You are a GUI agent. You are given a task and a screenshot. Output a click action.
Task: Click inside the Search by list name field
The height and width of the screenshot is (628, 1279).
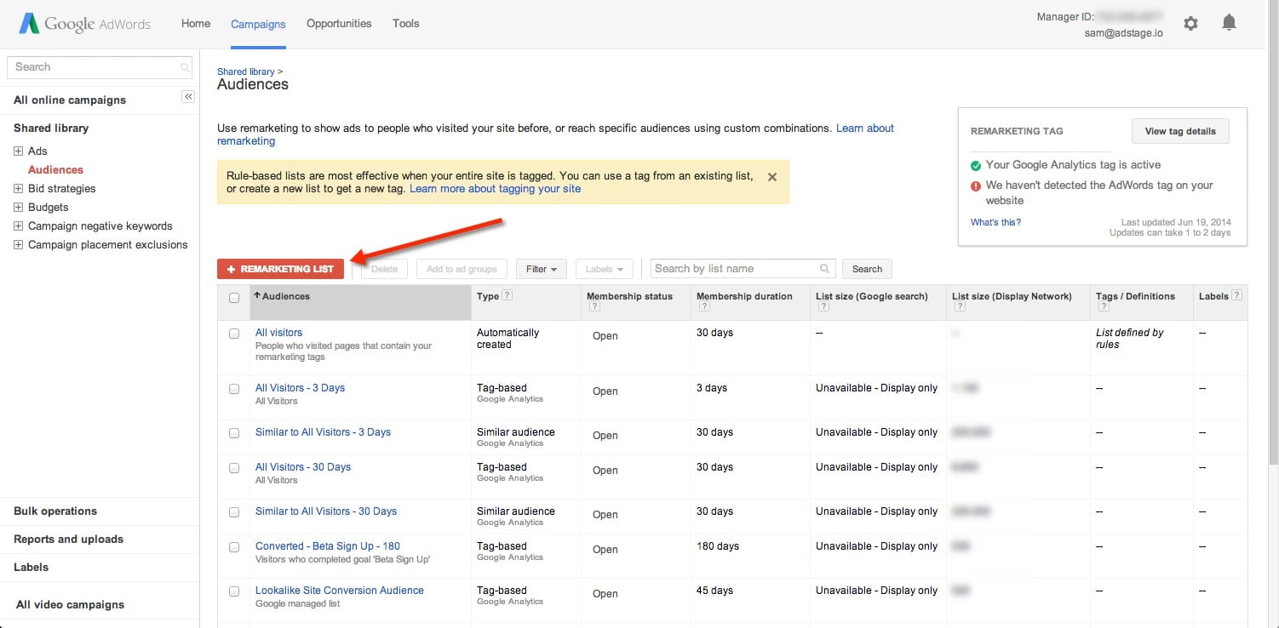tap(732, 268)
